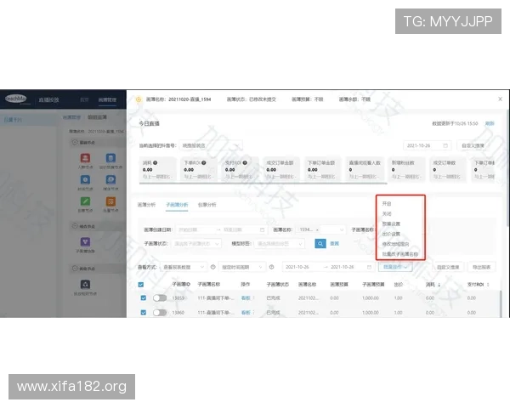Open the 当前选择的抖音号 account dropdown
The height and width of the screenshot is (408, 510).
(x=211, y=145)
